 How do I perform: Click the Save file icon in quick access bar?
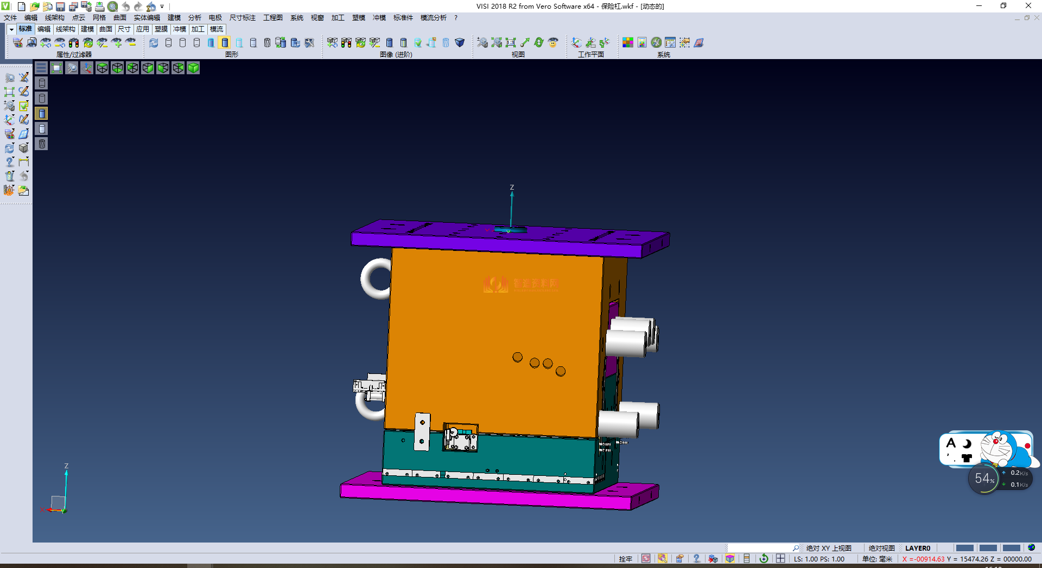[x=60, y=7]
